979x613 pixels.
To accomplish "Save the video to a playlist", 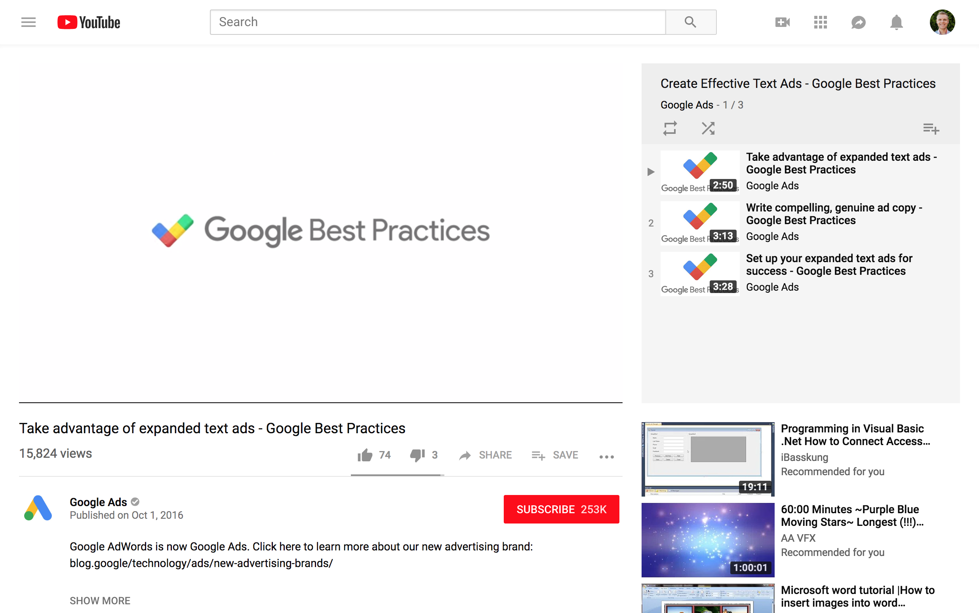I will coord(554,455).
